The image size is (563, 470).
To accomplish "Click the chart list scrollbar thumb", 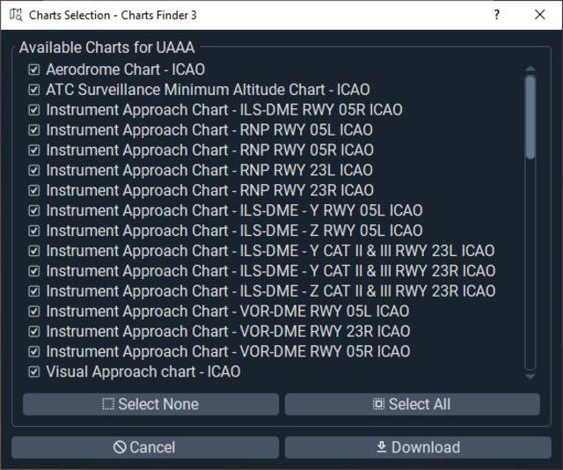I will 530,117.
